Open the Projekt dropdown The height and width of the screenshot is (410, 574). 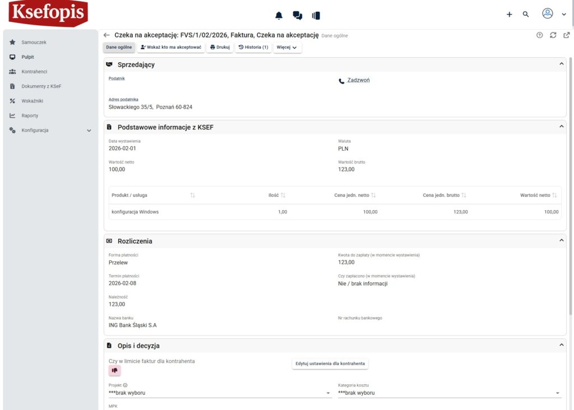tap(219, 393)
